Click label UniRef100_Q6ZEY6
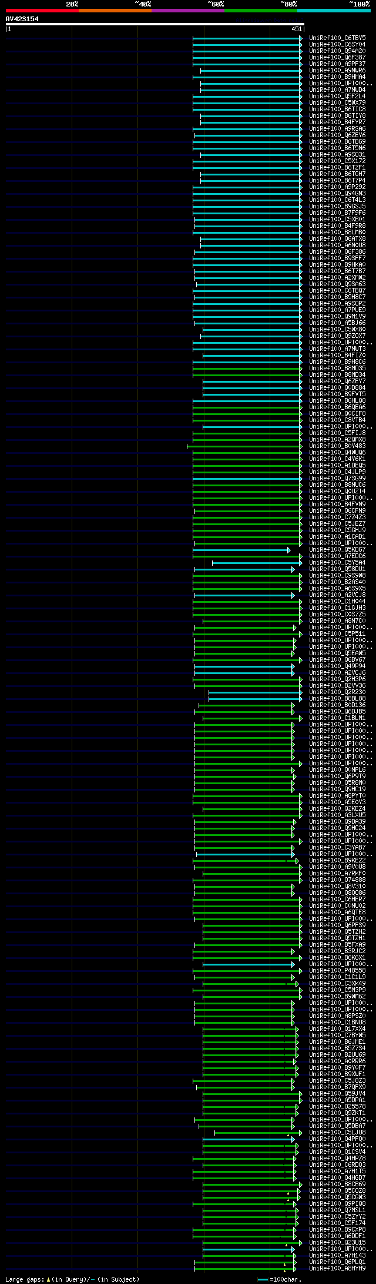Screen dimensions: 376x1284 (337, 135)
